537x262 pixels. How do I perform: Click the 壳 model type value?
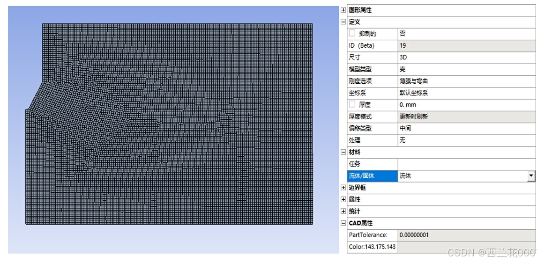[x=467, y=69]
